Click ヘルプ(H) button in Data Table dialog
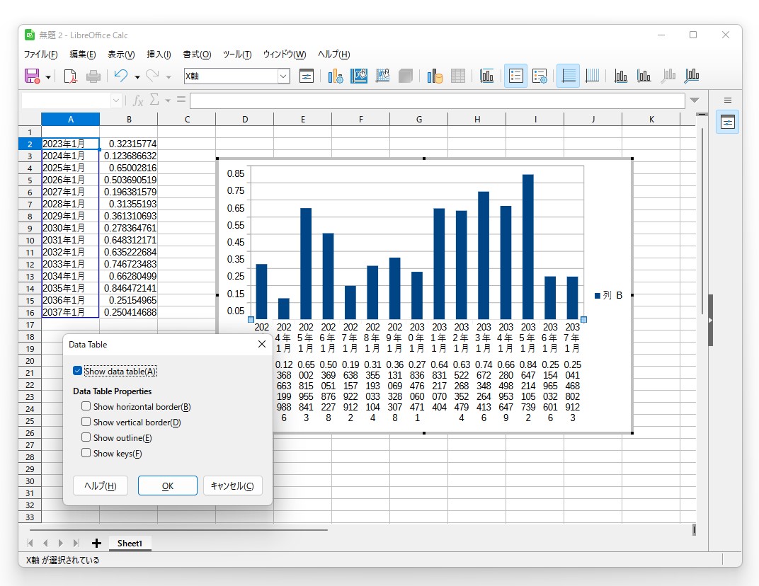The image size is (759, 586). [101, 486]
